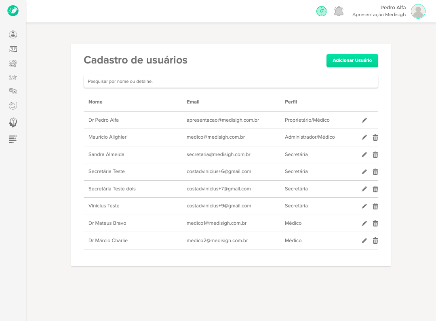Open the check and cross icon in sidebar

point(13,91)
